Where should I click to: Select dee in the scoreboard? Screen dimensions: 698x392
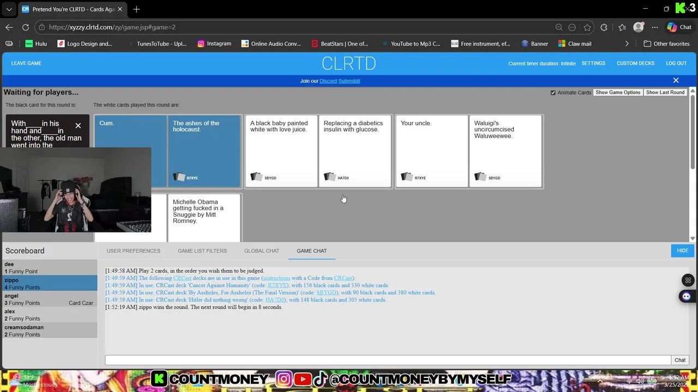click(49, 268)
